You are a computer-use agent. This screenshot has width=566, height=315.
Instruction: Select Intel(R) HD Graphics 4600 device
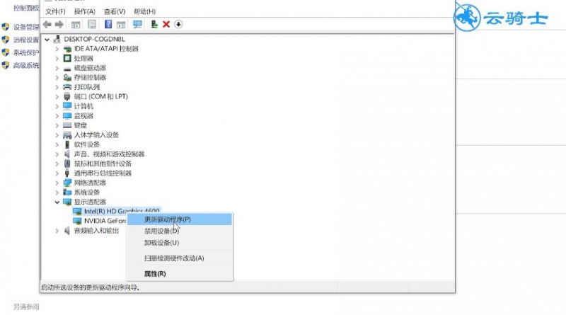(121, 211)
